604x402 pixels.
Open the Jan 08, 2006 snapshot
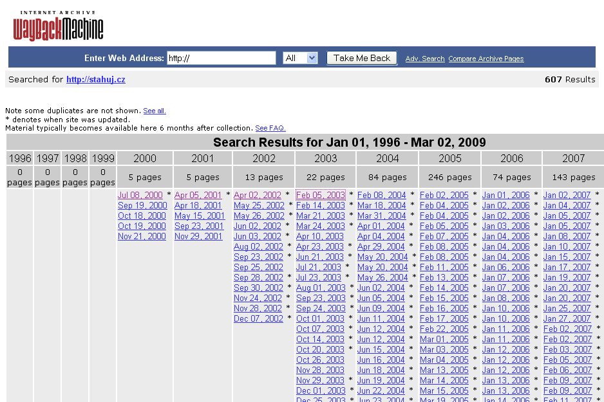[505, 298]
